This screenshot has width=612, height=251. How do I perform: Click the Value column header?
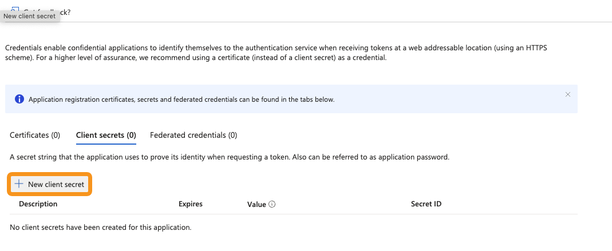click(256, 204)
